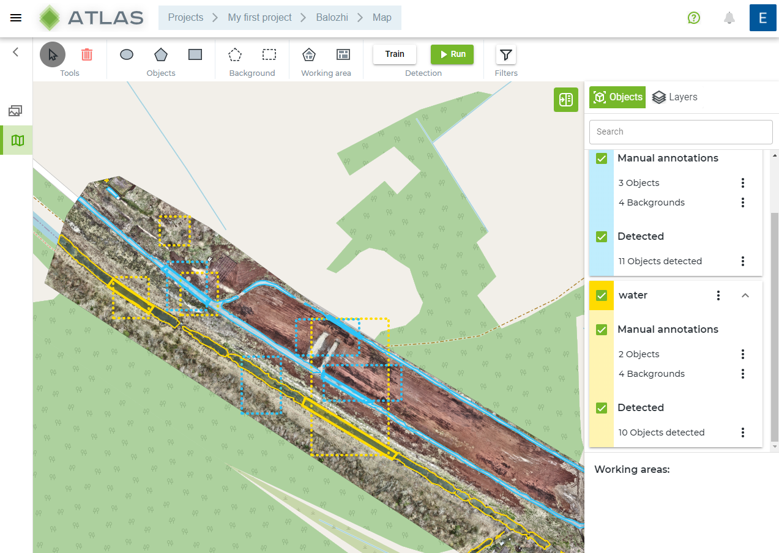Select the polygon working area tool
The height and width of the screenshot is (553, 779).
click(x=309, y=54)
